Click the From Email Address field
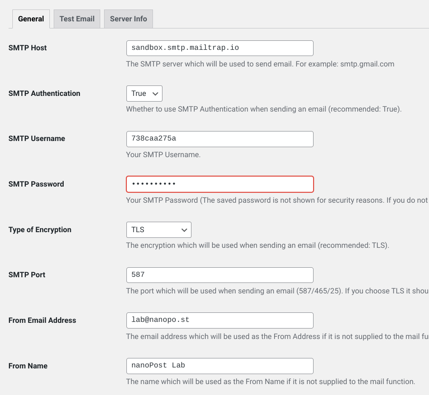The width and height of the screenshot is (429, 395). coord(219,320)
